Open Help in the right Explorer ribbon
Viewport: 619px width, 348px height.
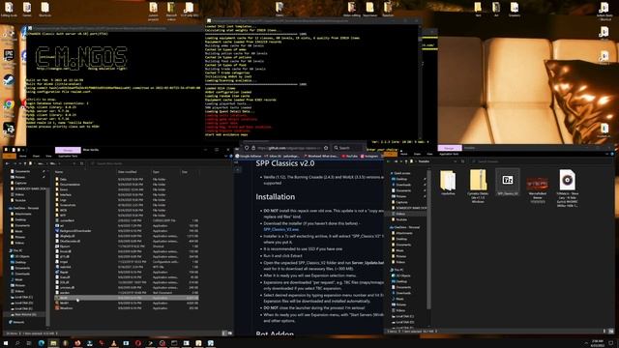click(x=611, y=154)
